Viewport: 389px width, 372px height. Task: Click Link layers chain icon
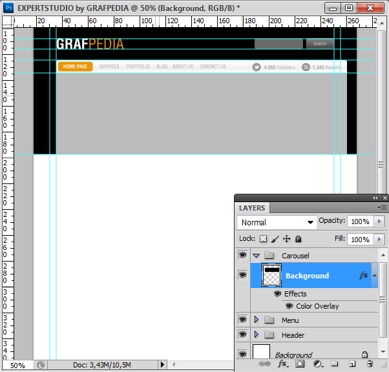point(264,364)
